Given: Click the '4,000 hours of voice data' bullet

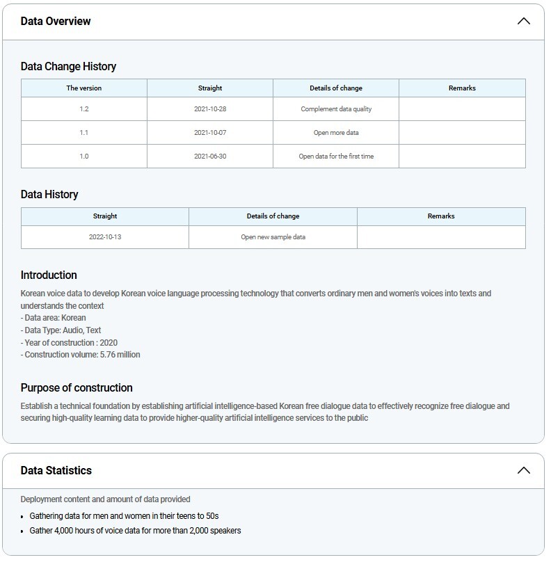Looking at the screenshot, I should click(135, 531).
